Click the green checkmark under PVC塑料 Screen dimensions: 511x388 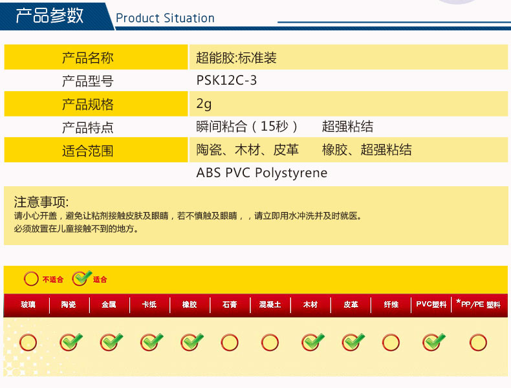click(433, 341)
